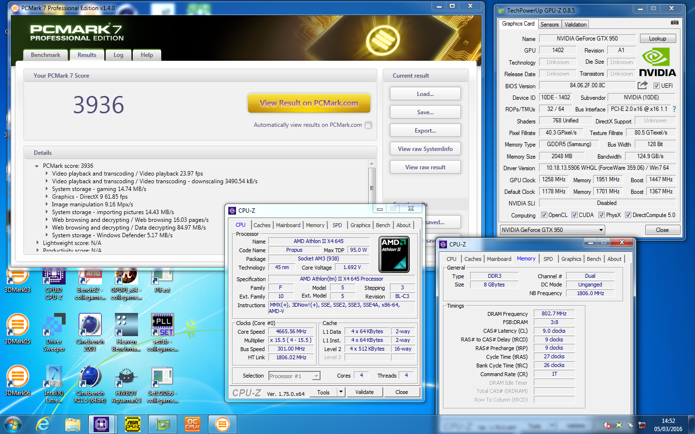Launch the Heaven Benchmark desktop icon

coord(126,333)
